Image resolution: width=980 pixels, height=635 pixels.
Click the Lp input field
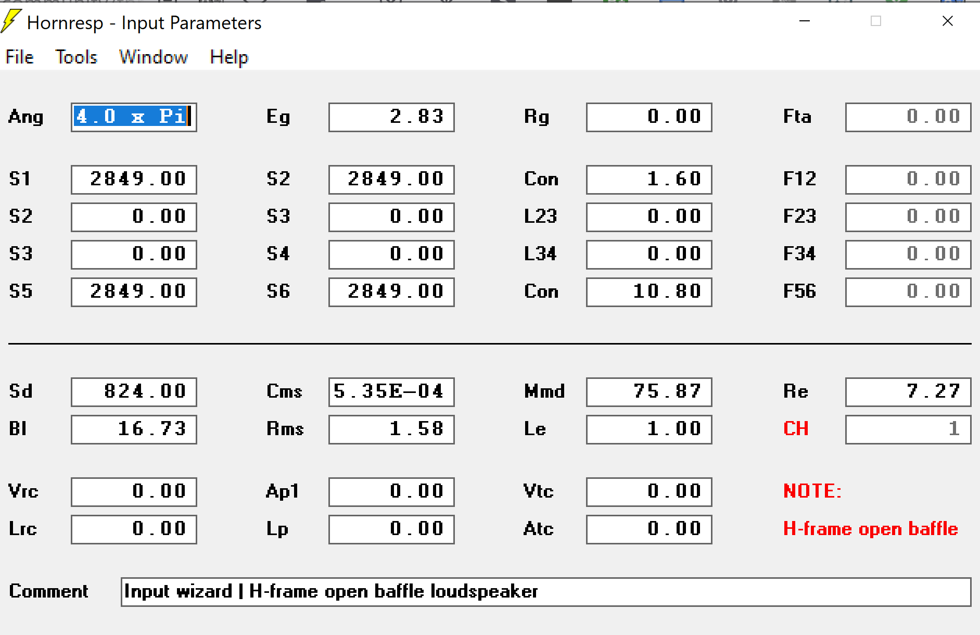tap(391, 529)
